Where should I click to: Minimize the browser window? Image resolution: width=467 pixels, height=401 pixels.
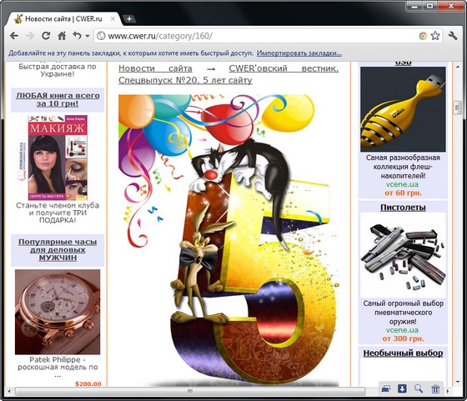(414, 6)
